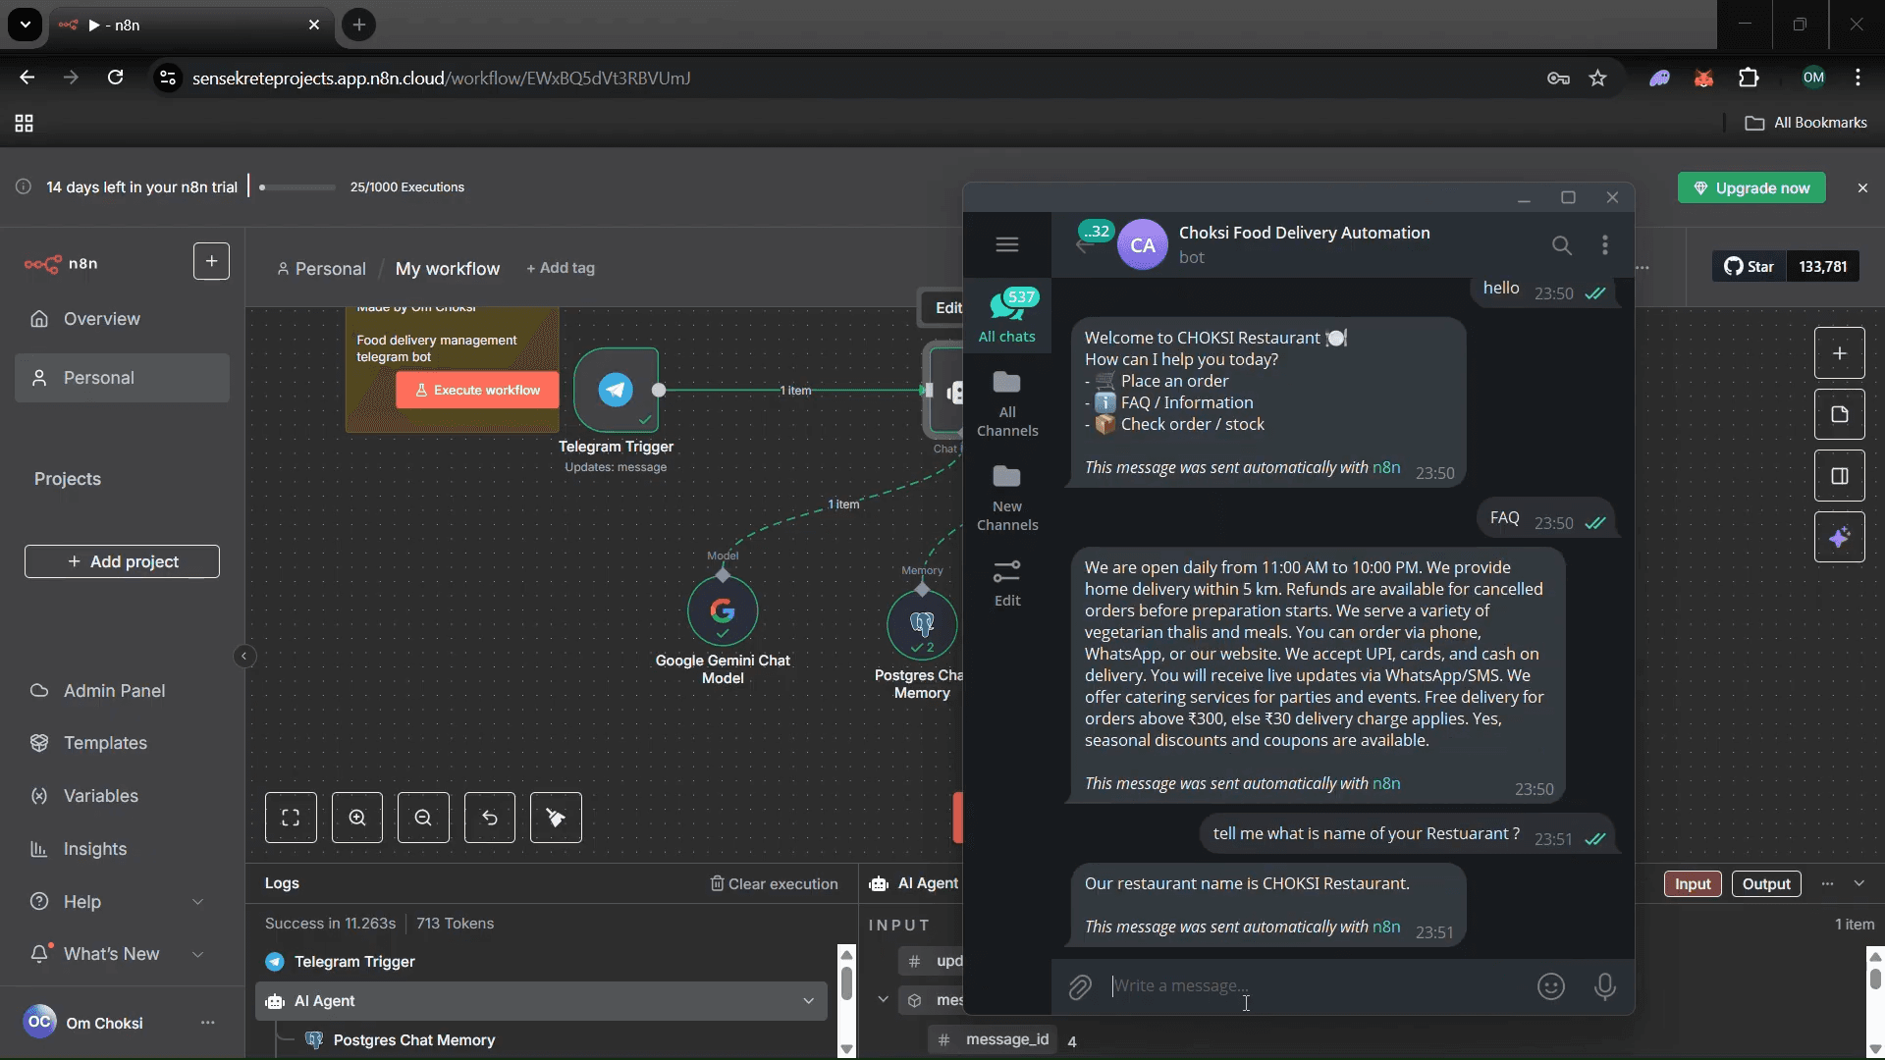The width and height of the screenshot is (1885, 1060).
Task: Open the browser tab search dropdown
Action: 26,25
